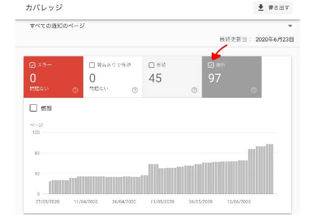Screen dimensions: 310x215
Task: Select the エラー count 0 value
Action: (33, 78)
